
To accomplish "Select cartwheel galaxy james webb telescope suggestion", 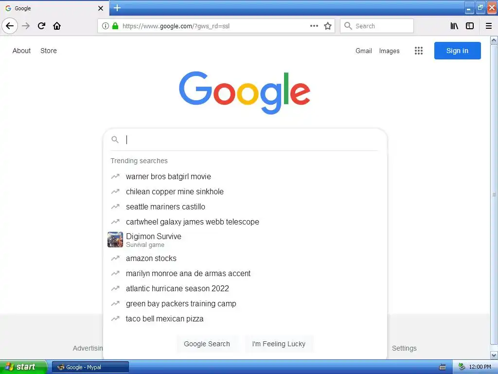I will point(245,222).
